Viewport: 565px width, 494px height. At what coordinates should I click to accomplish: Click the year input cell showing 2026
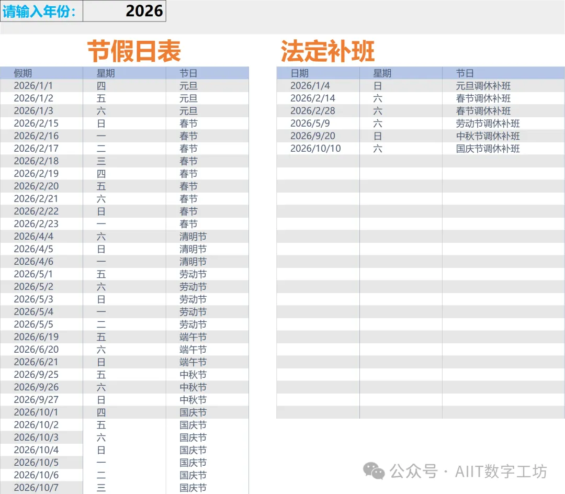[125, 11]
